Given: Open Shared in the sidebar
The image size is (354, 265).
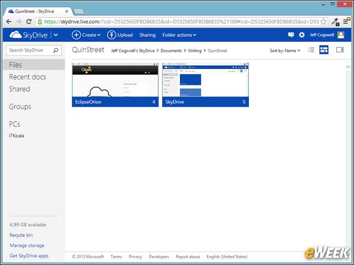Looking at the screenshot, I should point(19,89).
